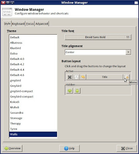
Task: Click the Menu button icon in Active layout
Action: click(126, 77)
